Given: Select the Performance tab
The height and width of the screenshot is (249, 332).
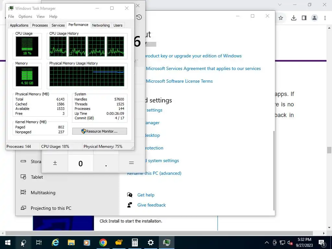Looking at the screenshot, I should point(78,25).
